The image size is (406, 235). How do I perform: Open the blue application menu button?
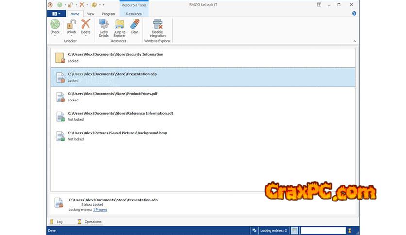55,14
